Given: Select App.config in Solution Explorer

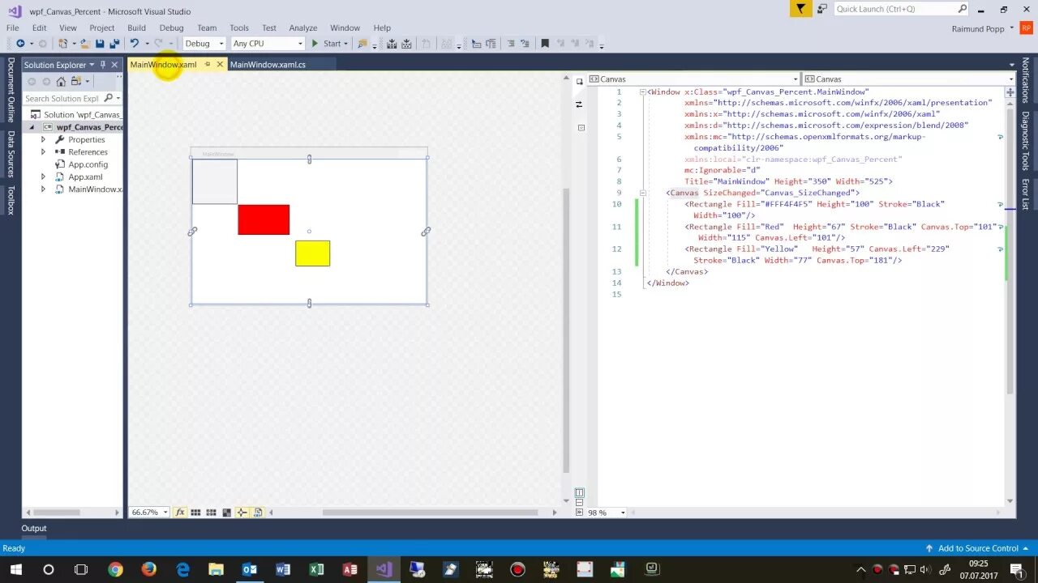Looking at the screenshot, I should [88, 164].
